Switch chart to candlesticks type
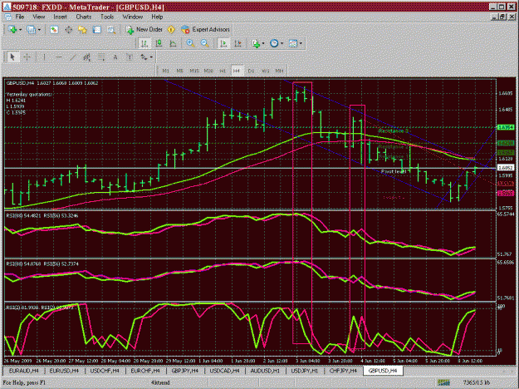Screen dimensions: 519x389 click(x=159, y=43)
